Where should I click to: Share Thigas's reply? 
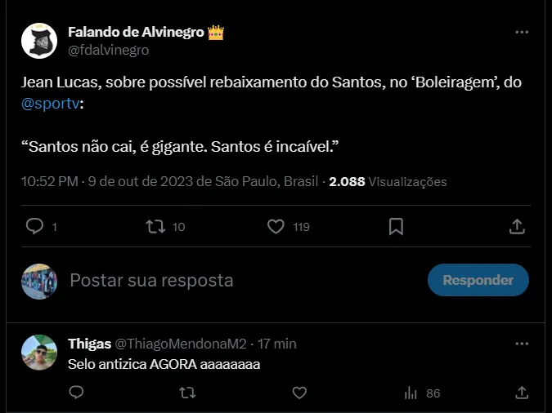pyautogui.click(x=521, y=393)
